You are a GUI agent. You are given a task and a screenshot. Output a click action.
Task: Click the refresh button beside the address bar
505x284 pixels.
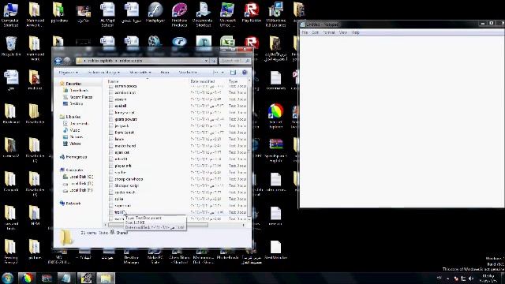pos(213,61)
